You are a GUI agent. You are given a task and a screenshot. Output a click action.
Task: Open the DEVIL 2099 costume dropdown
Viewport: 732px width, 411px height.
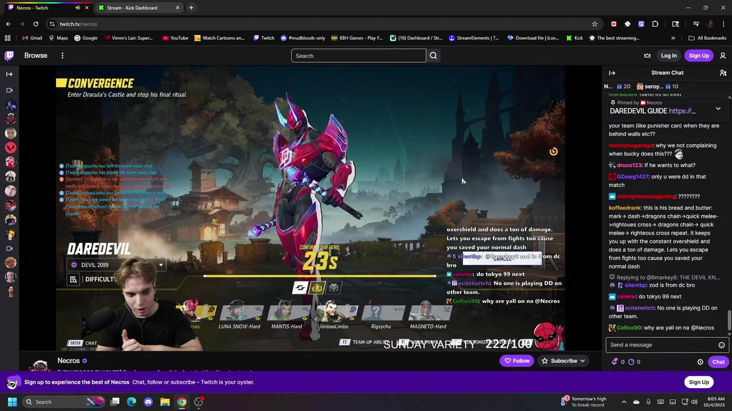point(117,265)
